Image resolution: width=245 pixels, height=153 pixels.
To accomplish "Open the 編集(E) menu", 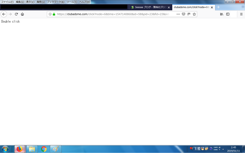I will pos(20,2).
